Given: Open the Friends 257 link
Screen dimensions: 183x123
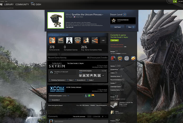Looking at the screenshot, I should click(115, 120).
